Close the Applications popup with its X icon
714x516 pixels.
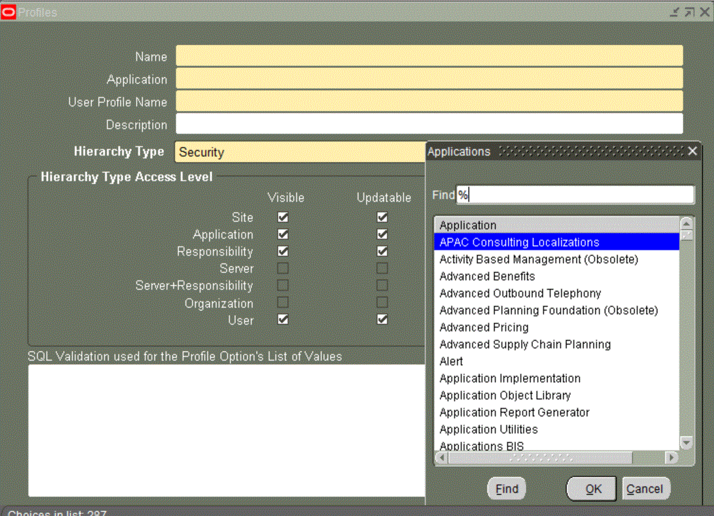point(692,151)
